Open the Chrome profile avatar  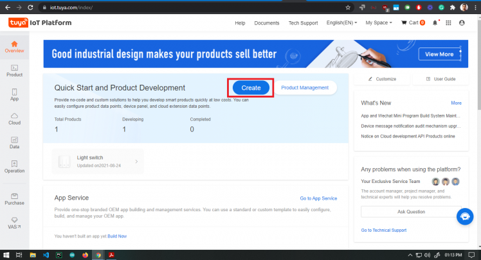pos(464,7)
